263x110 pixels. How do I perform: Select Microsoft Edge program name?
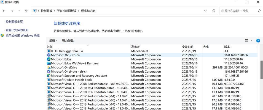click(61, 59)
